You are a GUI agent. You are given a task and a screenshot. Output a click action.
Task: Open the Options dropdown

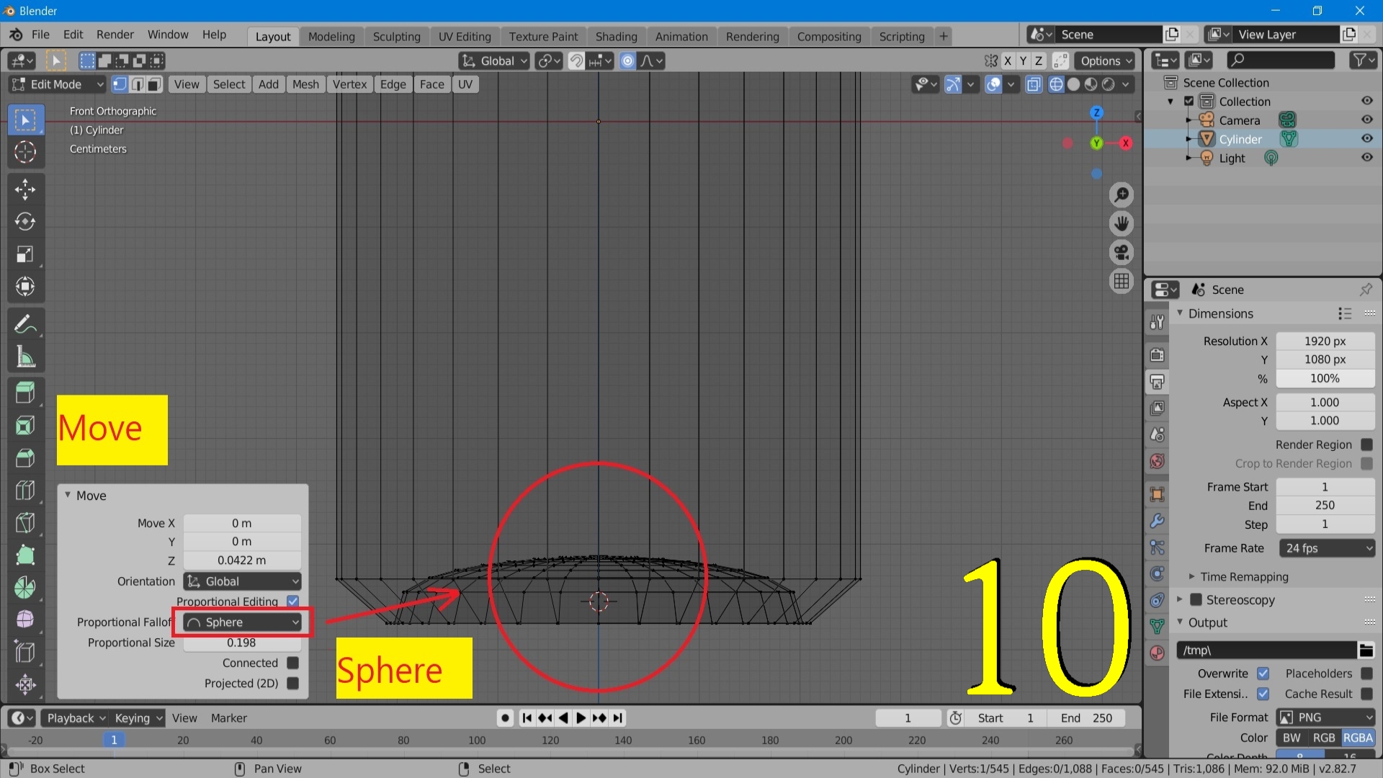(1106, 61)
